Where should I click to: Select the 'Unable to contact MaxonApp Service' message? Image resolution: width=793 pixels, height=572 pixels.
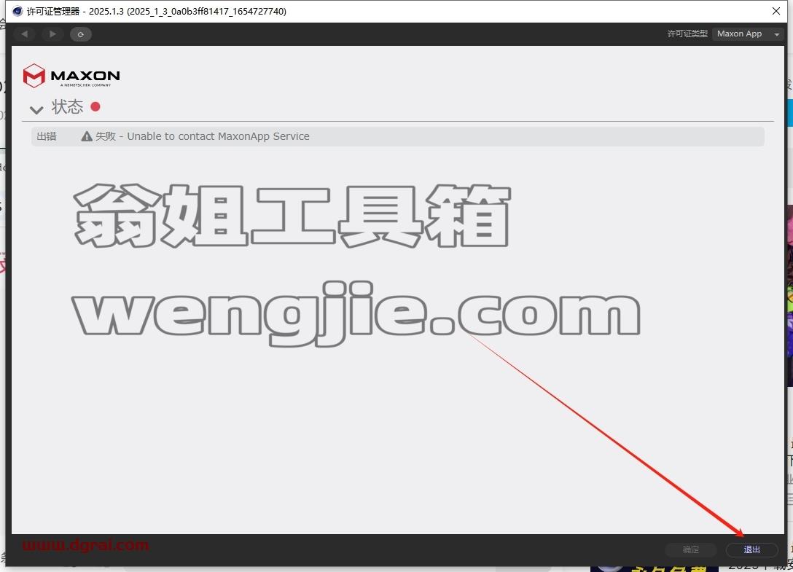pos(218,136)
